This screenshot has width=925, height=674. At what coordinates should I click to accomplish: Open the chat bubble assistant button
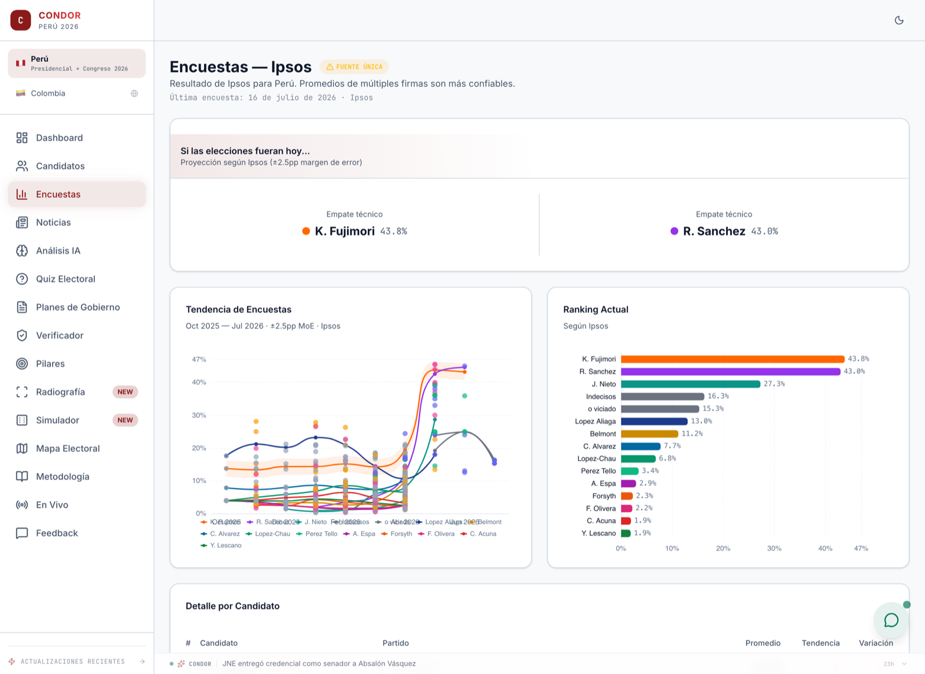pyautogui.click(x=891, y=620)
